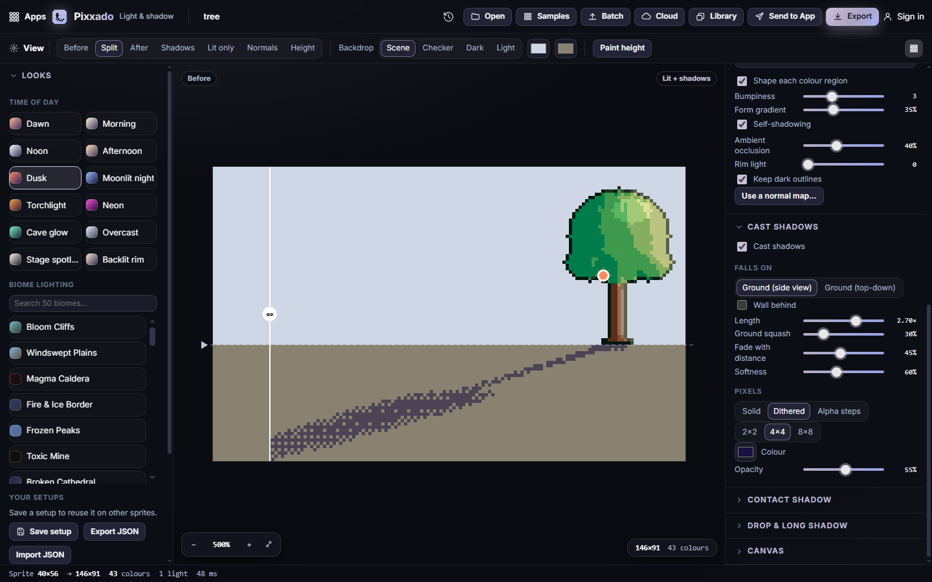Screen dimensions: 932x582
Task: Click the Sign in user icon
Action: pos(888,17)
